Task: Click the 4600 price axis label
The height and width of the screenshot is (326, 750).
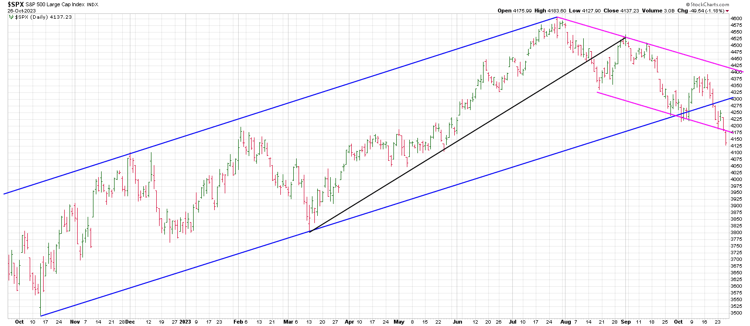Action: 736,18
